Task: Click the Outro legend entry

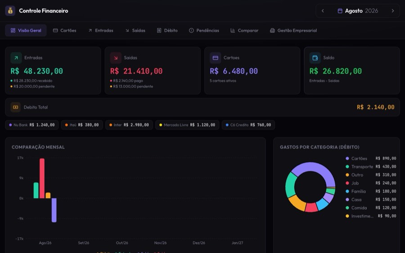Action: click(x=371, y=175)
